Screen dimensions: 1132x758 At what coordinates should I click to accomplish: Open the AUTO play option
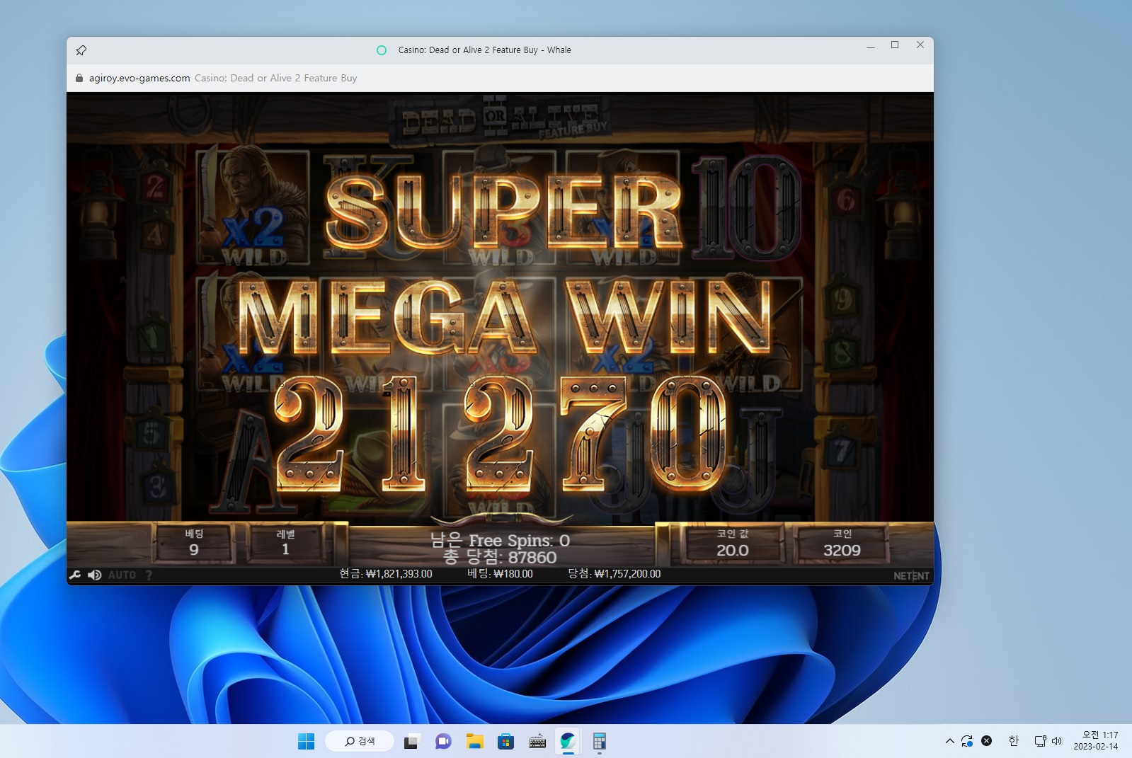[122, 575]
